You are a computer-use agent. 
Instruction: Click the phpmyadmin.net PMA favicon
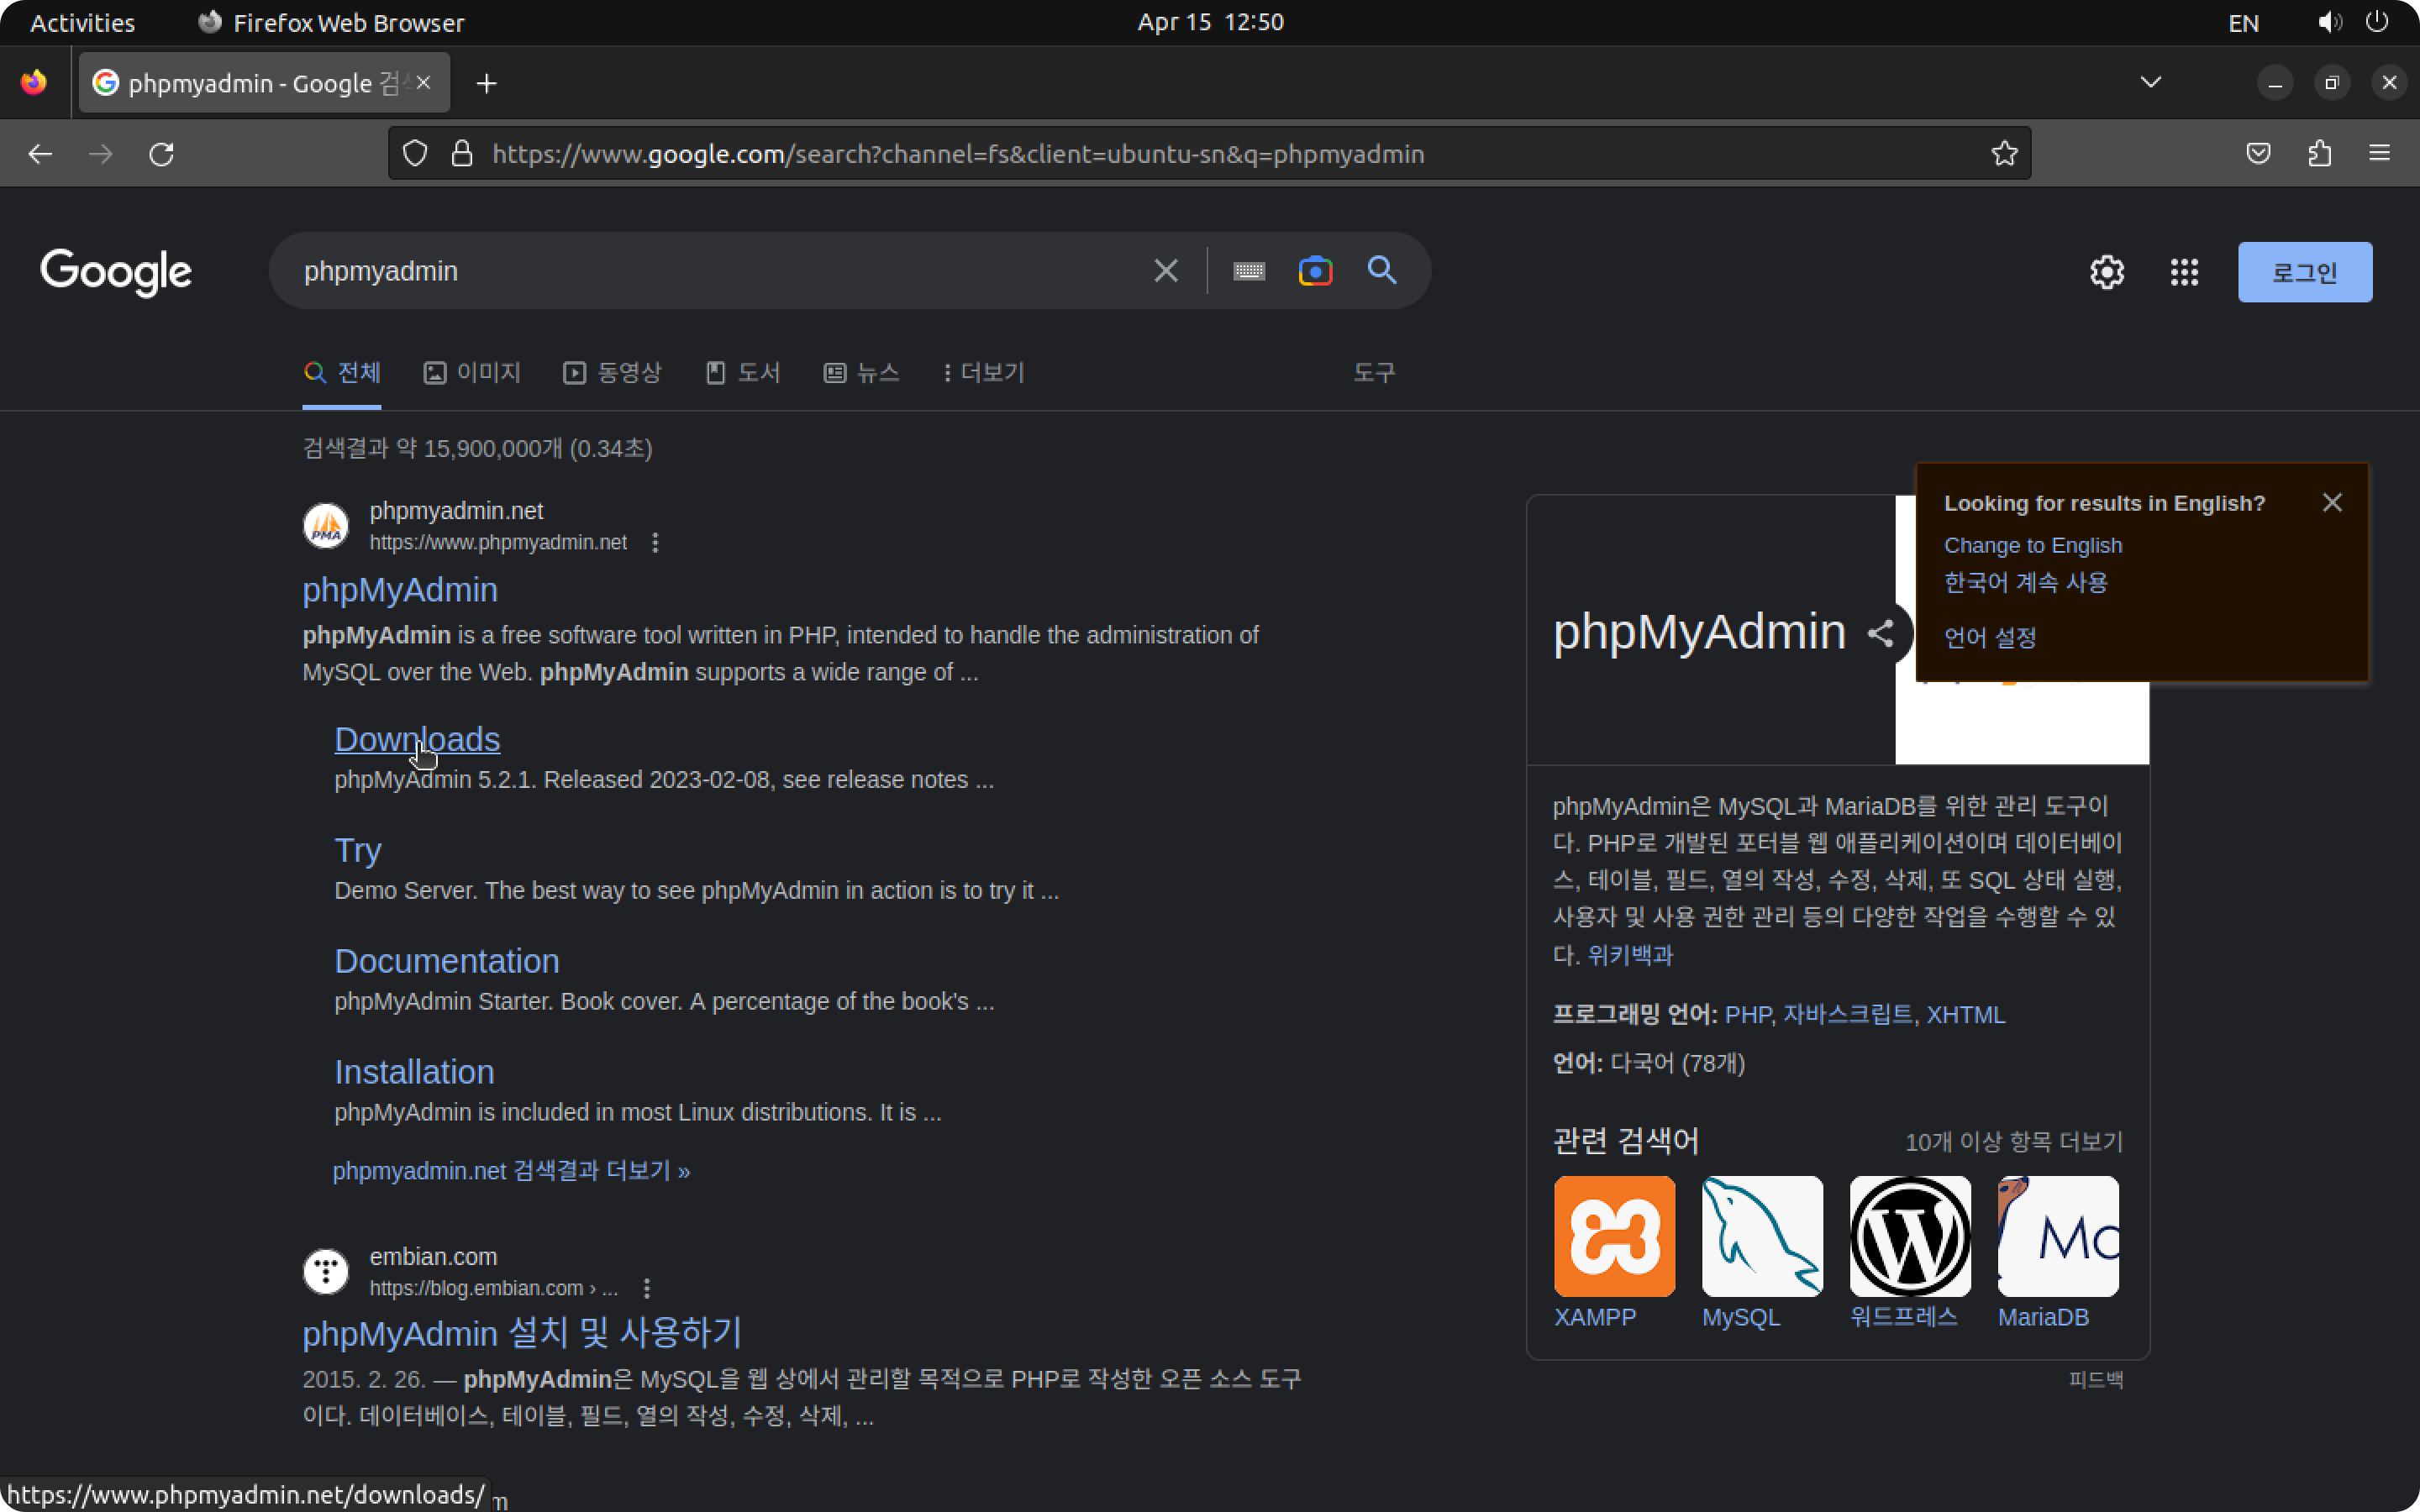[326, 526]
